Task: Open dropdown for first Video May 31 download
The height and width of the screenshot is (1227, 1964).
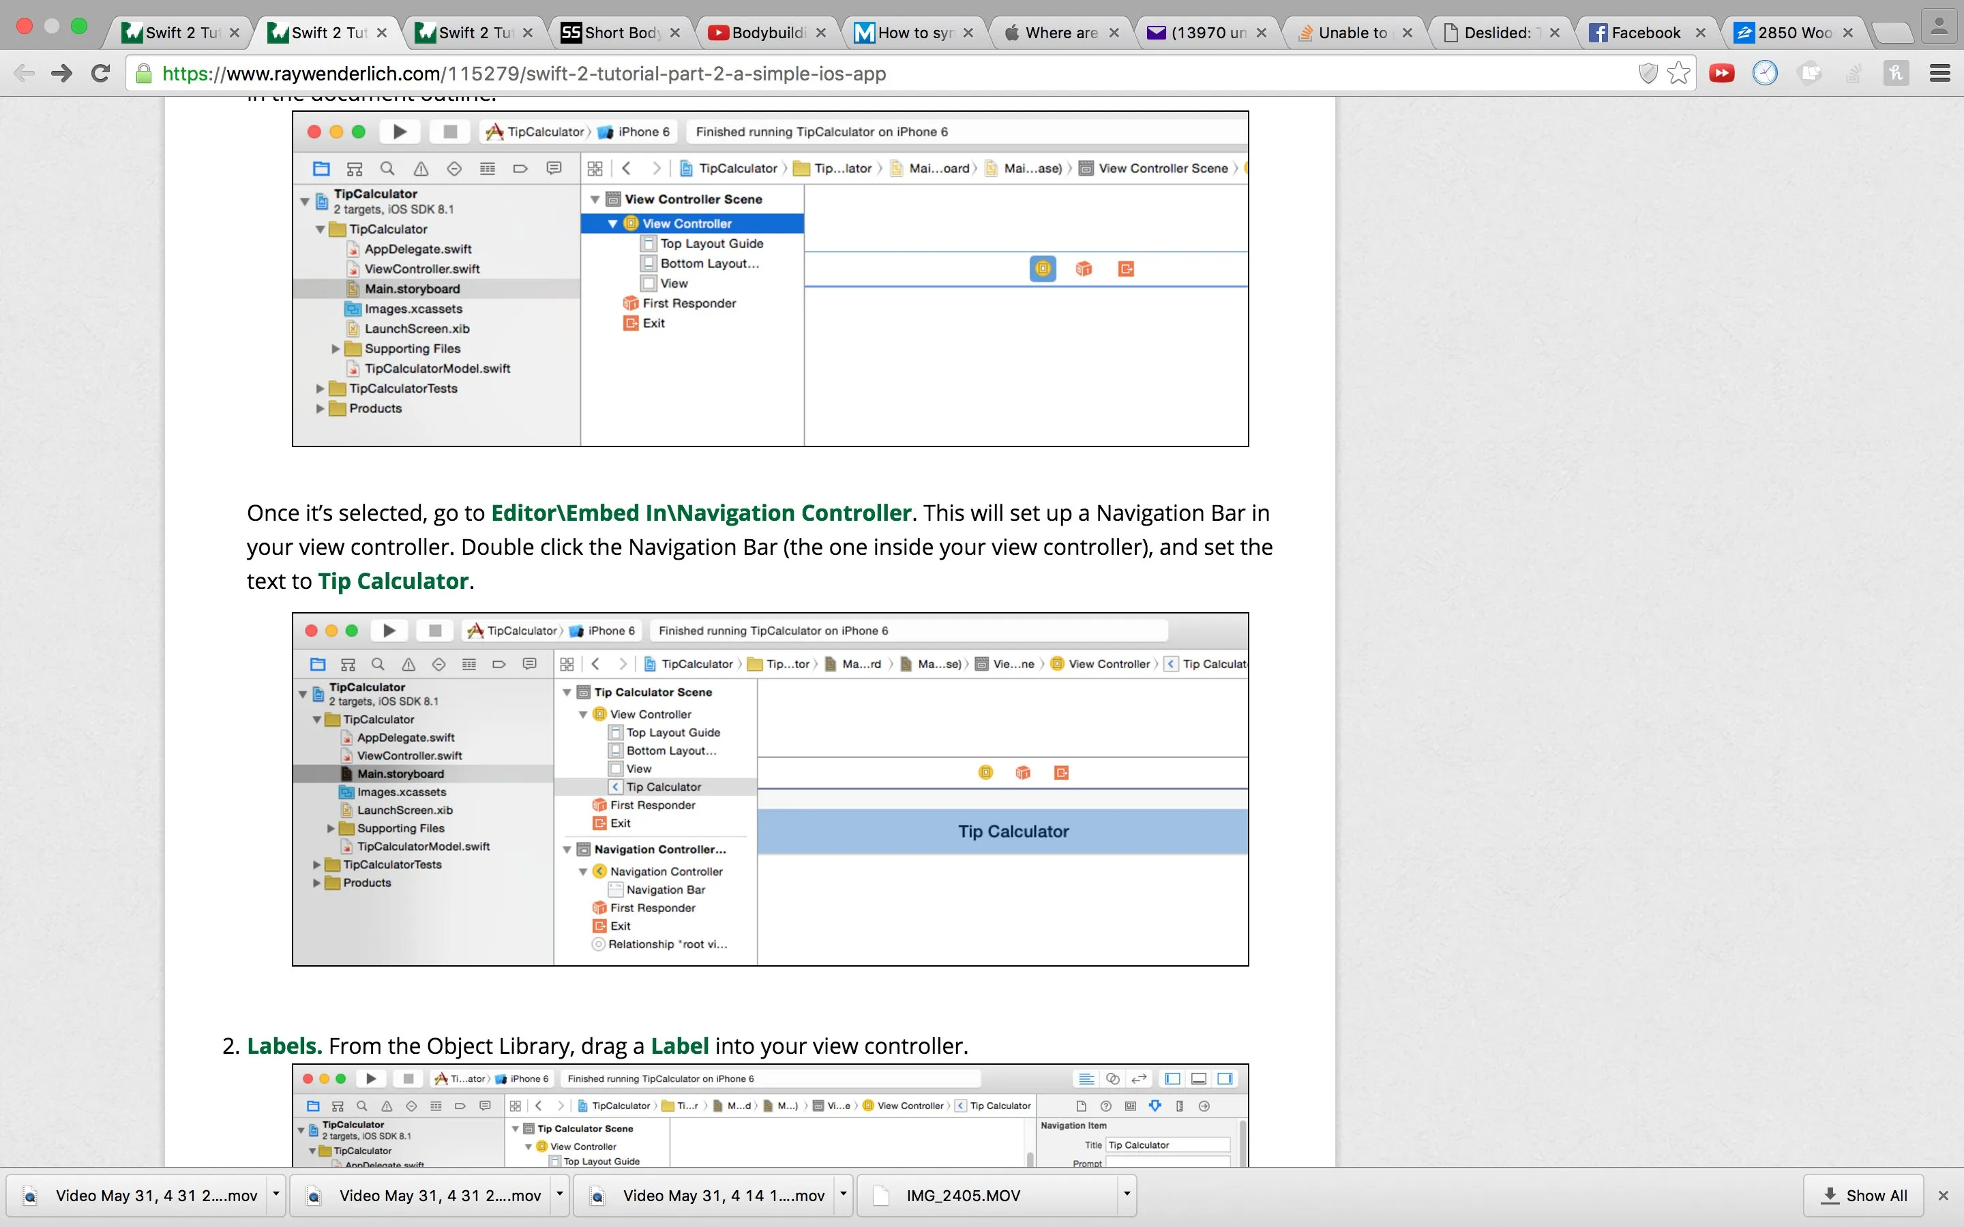Action: click(x=276, y=1194)
